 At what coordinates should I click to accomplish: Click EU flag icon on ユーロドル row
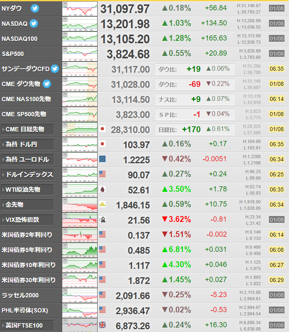102,159
